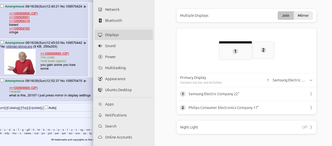Image resolution: width=332 pixels, height=146 pixels.
Task: Open the mu board link
Action: pos(14,133)
